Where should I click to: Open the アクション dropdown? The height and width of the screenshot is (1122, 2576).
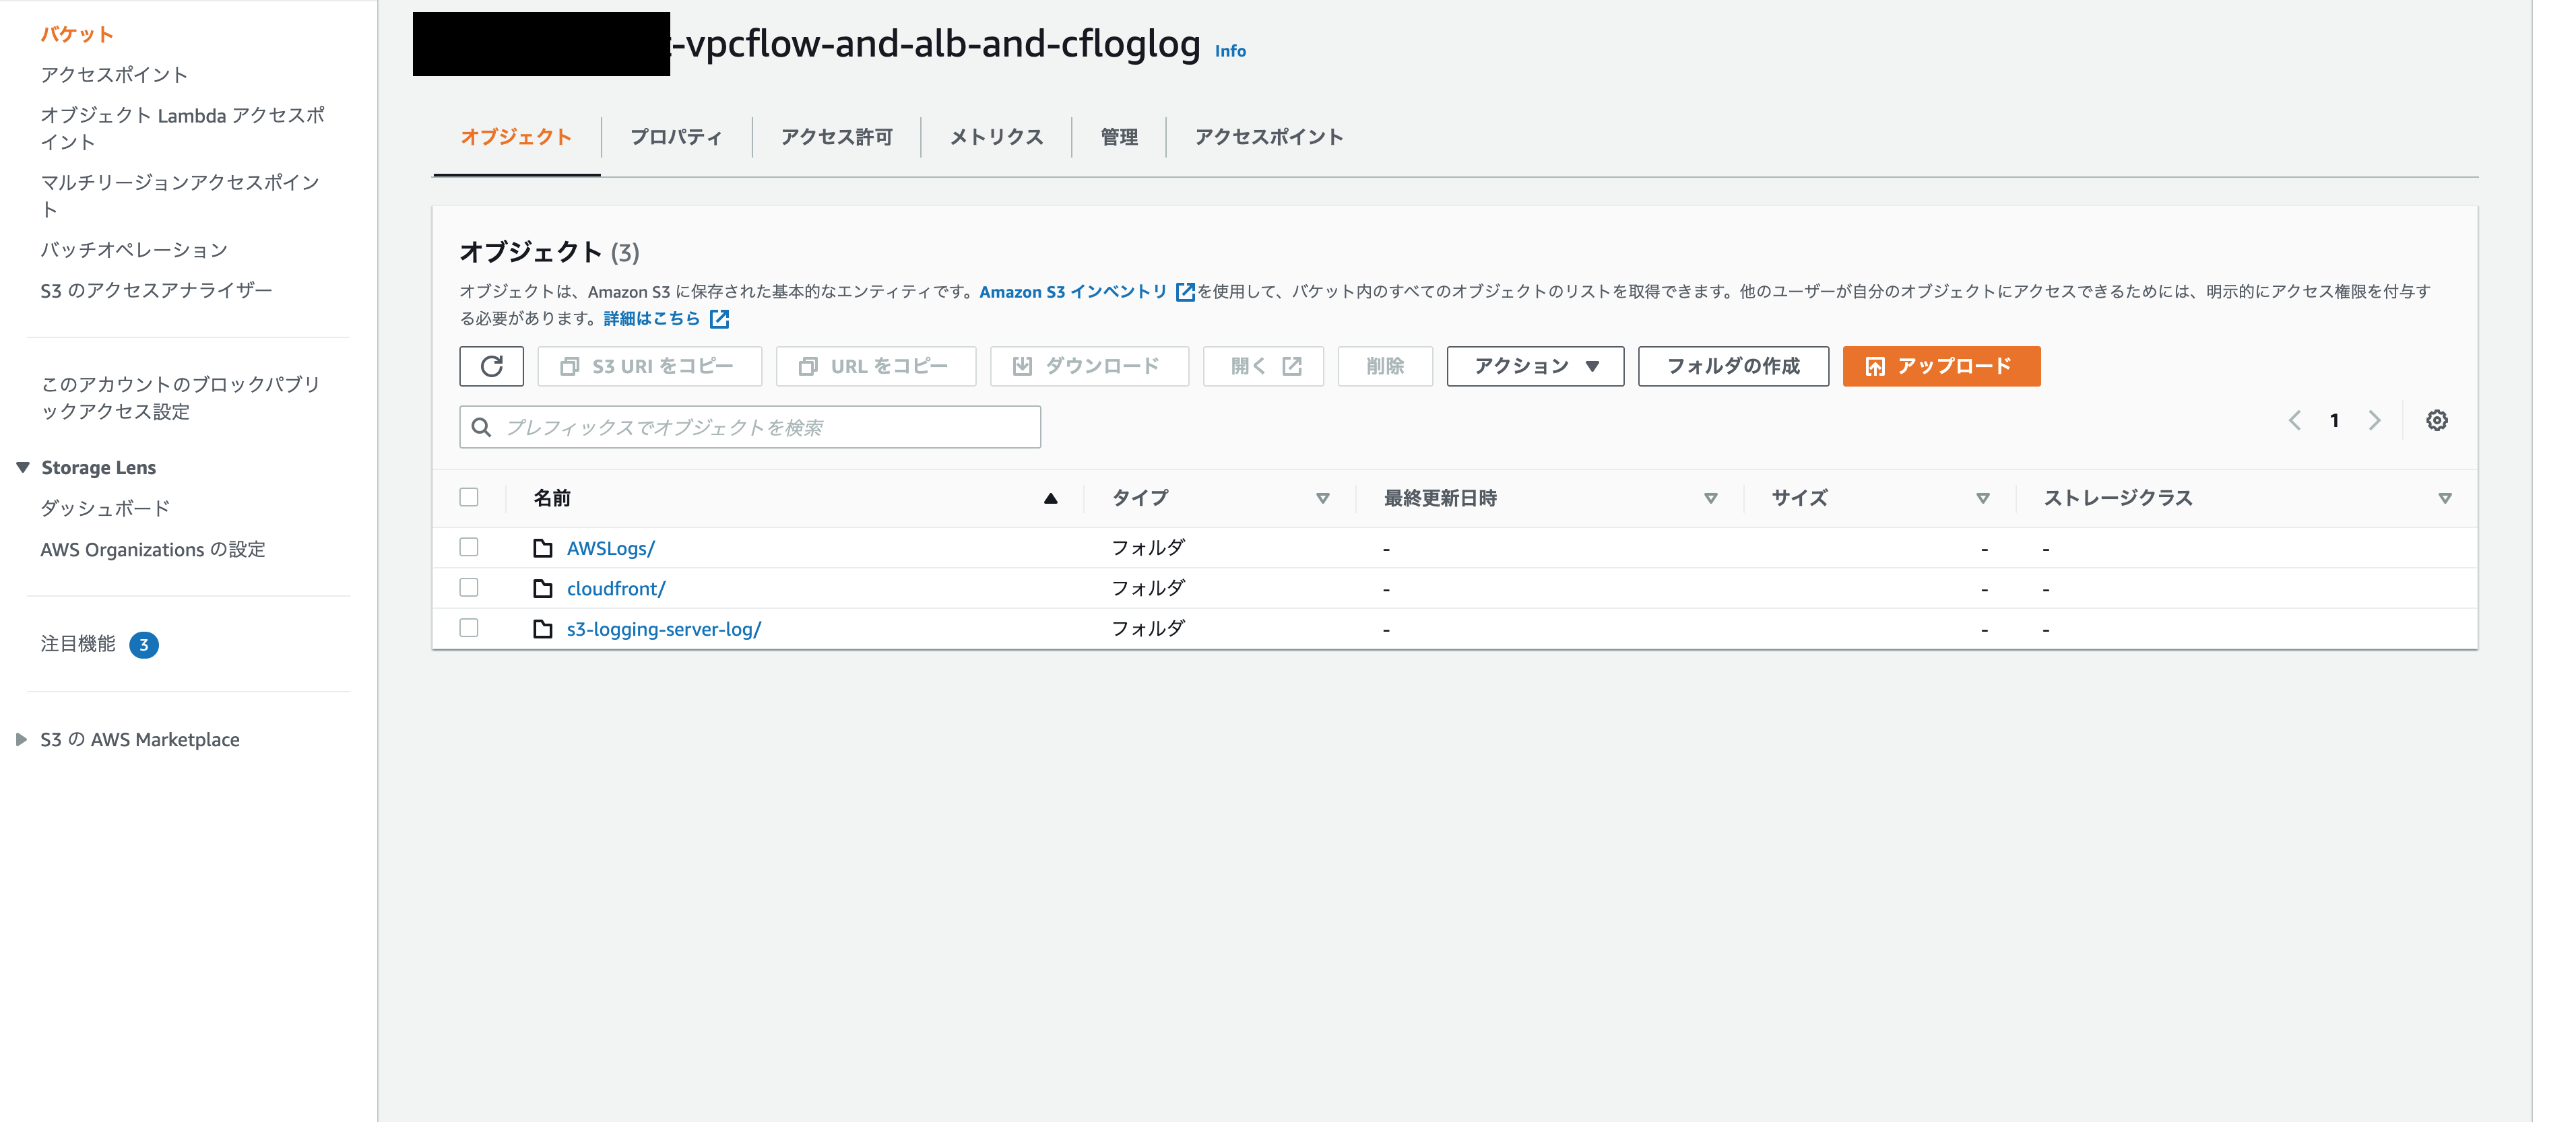1535,366
